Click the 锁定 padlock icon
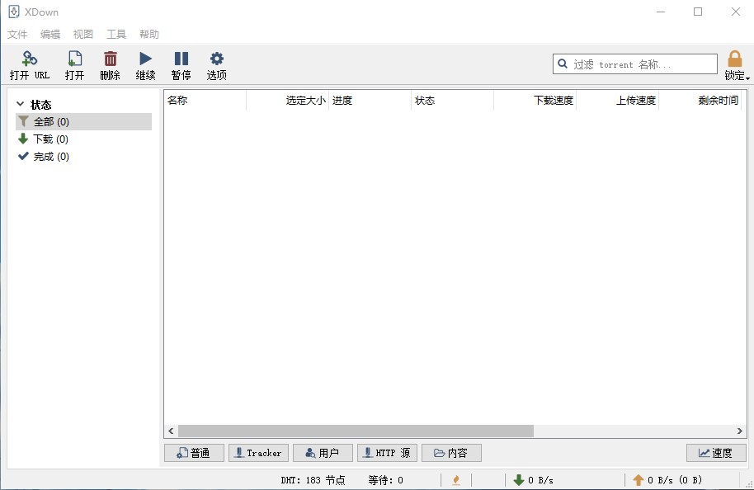This screenshot has height=490, width=754. (x=734, y=59)
